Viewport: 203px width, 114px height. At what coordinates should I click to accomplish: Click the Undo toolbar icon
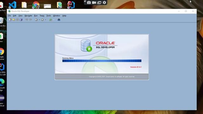27,20
